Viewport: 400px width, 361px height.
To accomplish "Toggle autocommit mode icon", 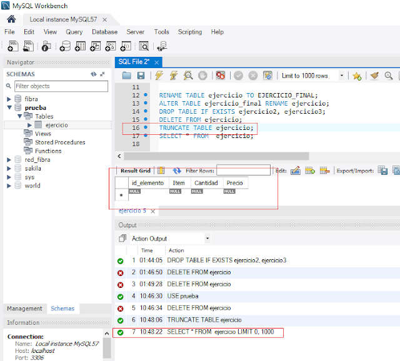I will (x=267, y=76).
